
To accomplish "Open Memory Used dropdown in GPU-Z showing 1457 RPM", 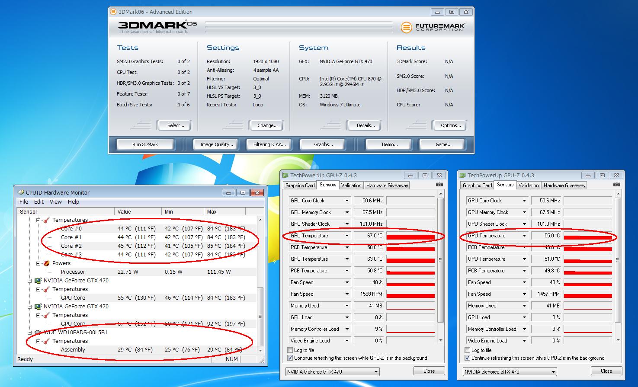I will pyautogui.click(x=524, y=306).
